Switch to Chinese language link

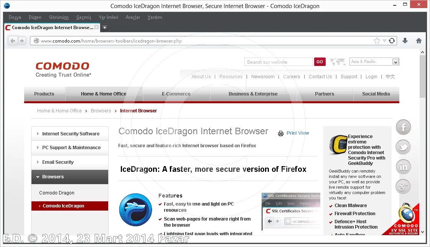tap(390, 77)
